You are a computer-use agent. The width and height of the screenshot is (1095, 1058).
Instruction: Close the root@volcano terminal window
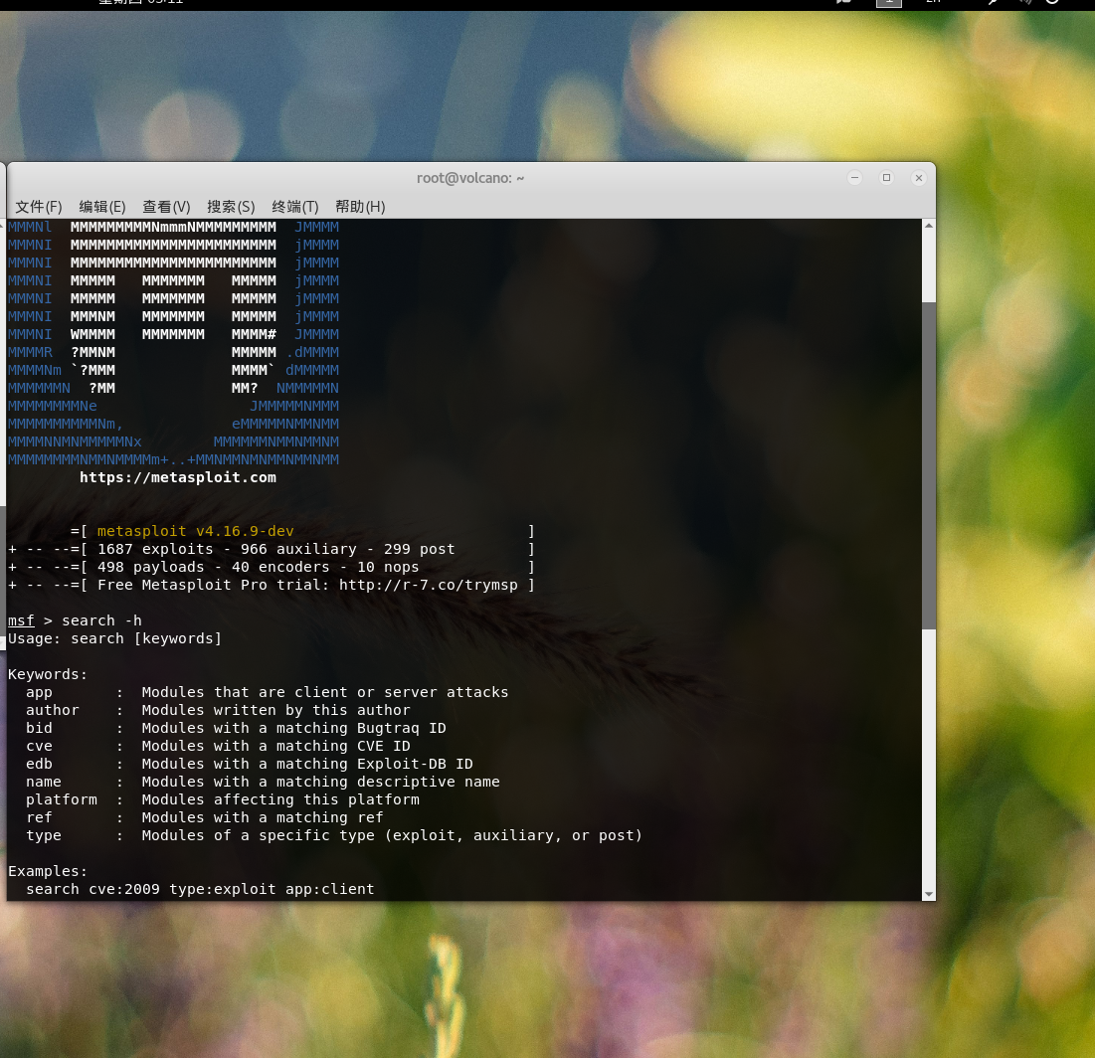pyautogui.click(x=919, y=178)
